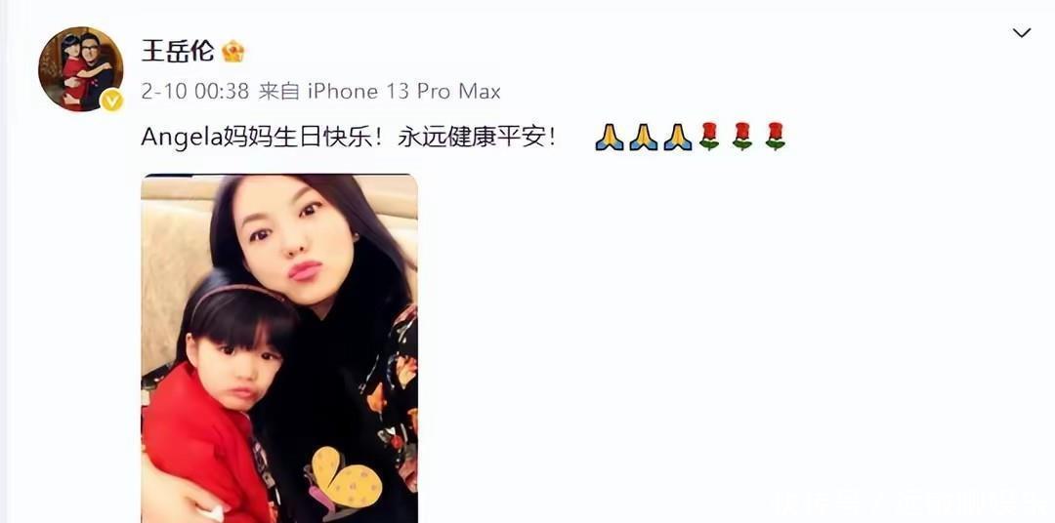This screenshot has height=523, width=1055.
Task: Open the post options chevron menu
Action: click(1022, 32)
